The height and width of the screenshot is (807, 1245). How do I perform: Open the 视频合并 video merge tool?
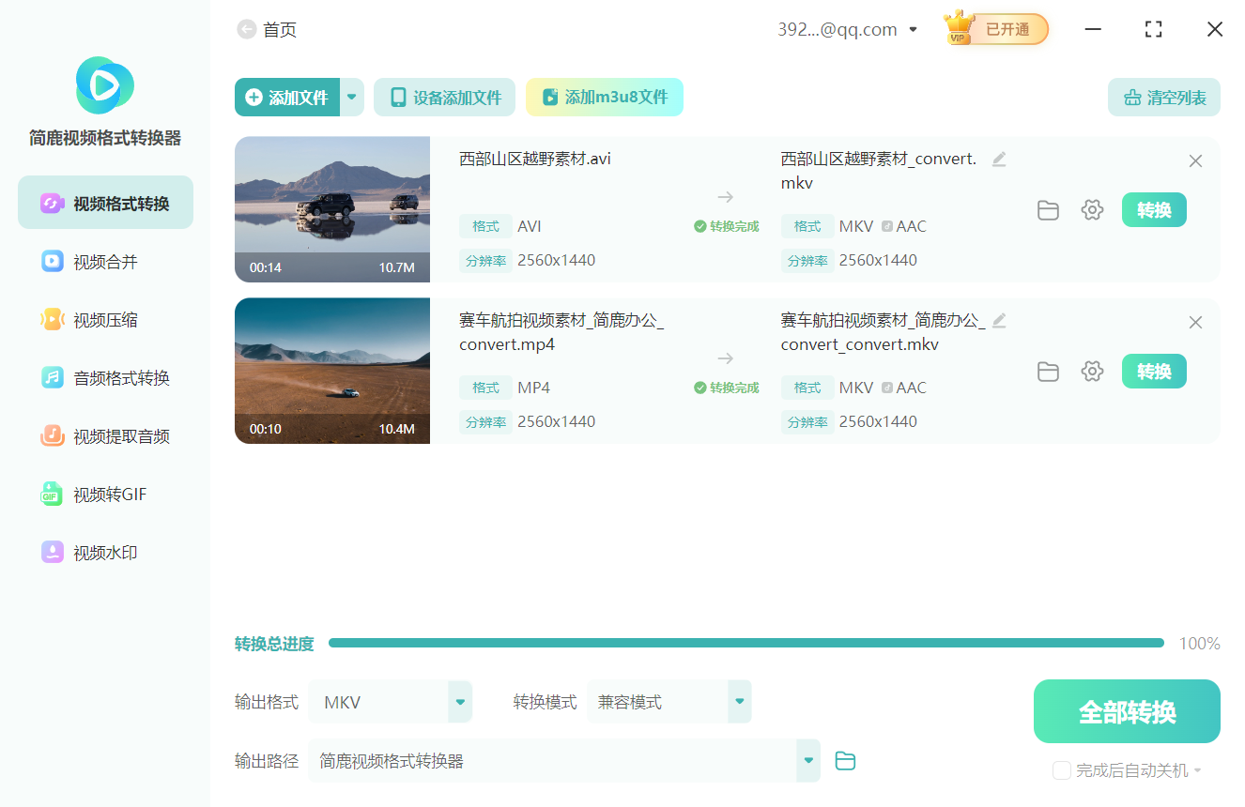coord(104,261)
